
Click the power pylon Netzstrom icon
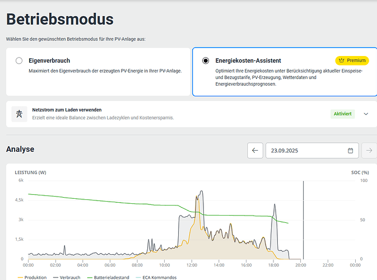click(x=20, y=114)
